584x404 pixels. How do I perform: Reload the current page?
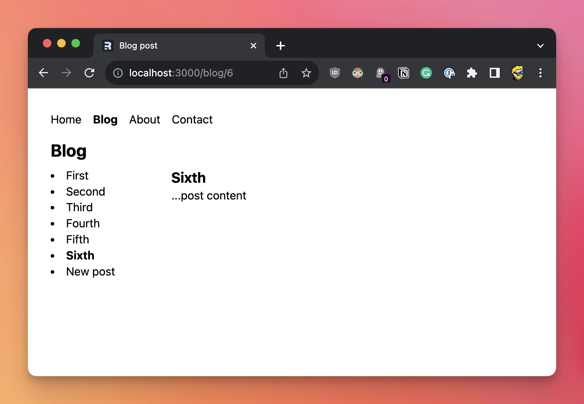tap(89, 73)
